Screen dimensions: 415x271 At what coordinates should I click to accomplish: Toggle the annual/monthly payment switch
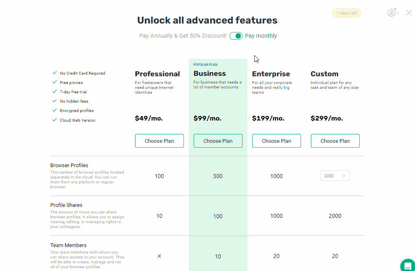click(x=236, y=36)
